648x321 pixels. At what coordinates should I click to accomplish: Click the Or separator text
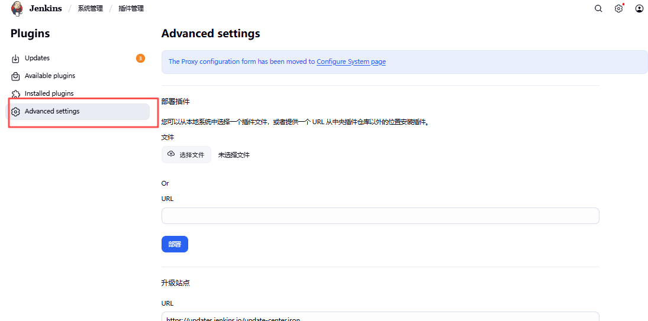point(165,183)
